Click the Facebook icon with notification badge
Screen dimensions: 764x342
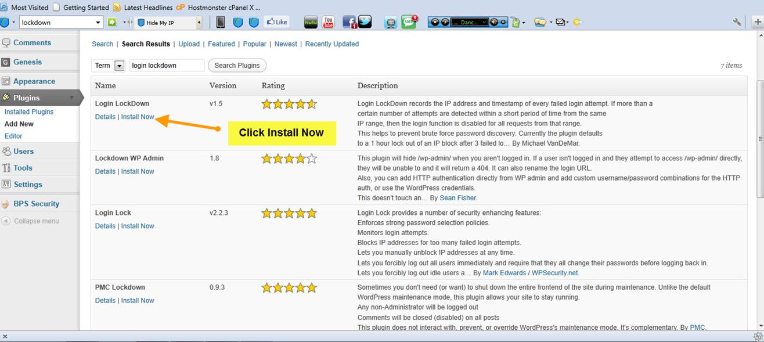click(349, 23)
